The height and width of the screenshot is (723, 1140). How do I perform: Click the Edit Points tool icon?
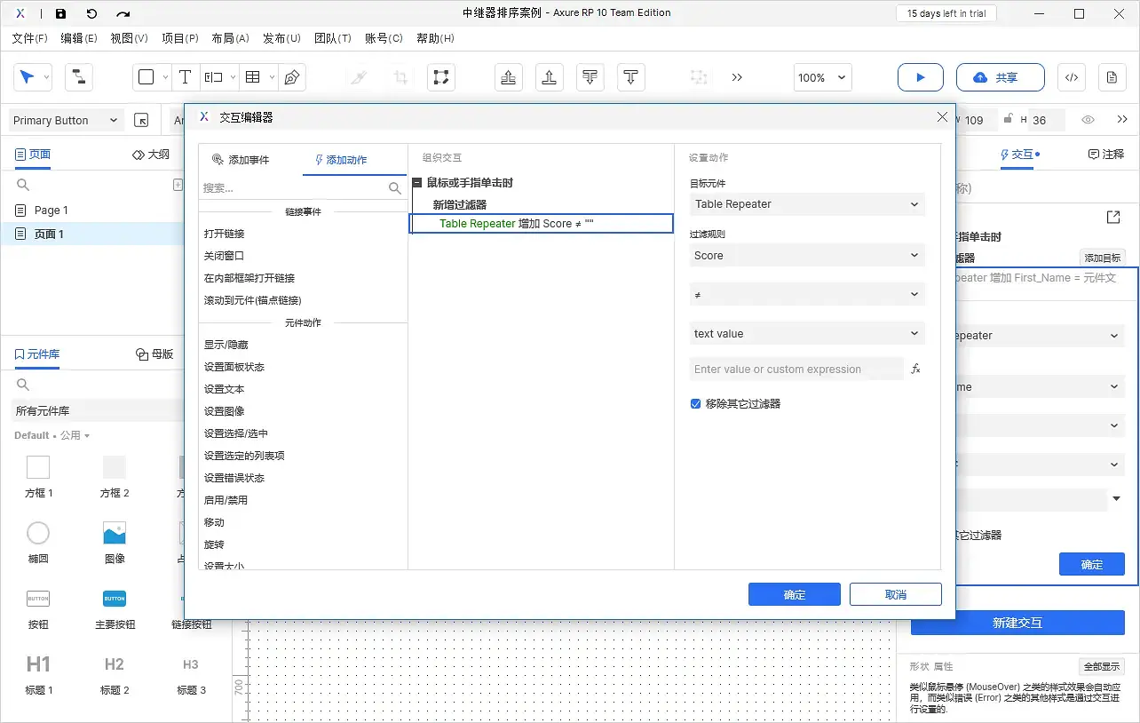click(440, 77)
